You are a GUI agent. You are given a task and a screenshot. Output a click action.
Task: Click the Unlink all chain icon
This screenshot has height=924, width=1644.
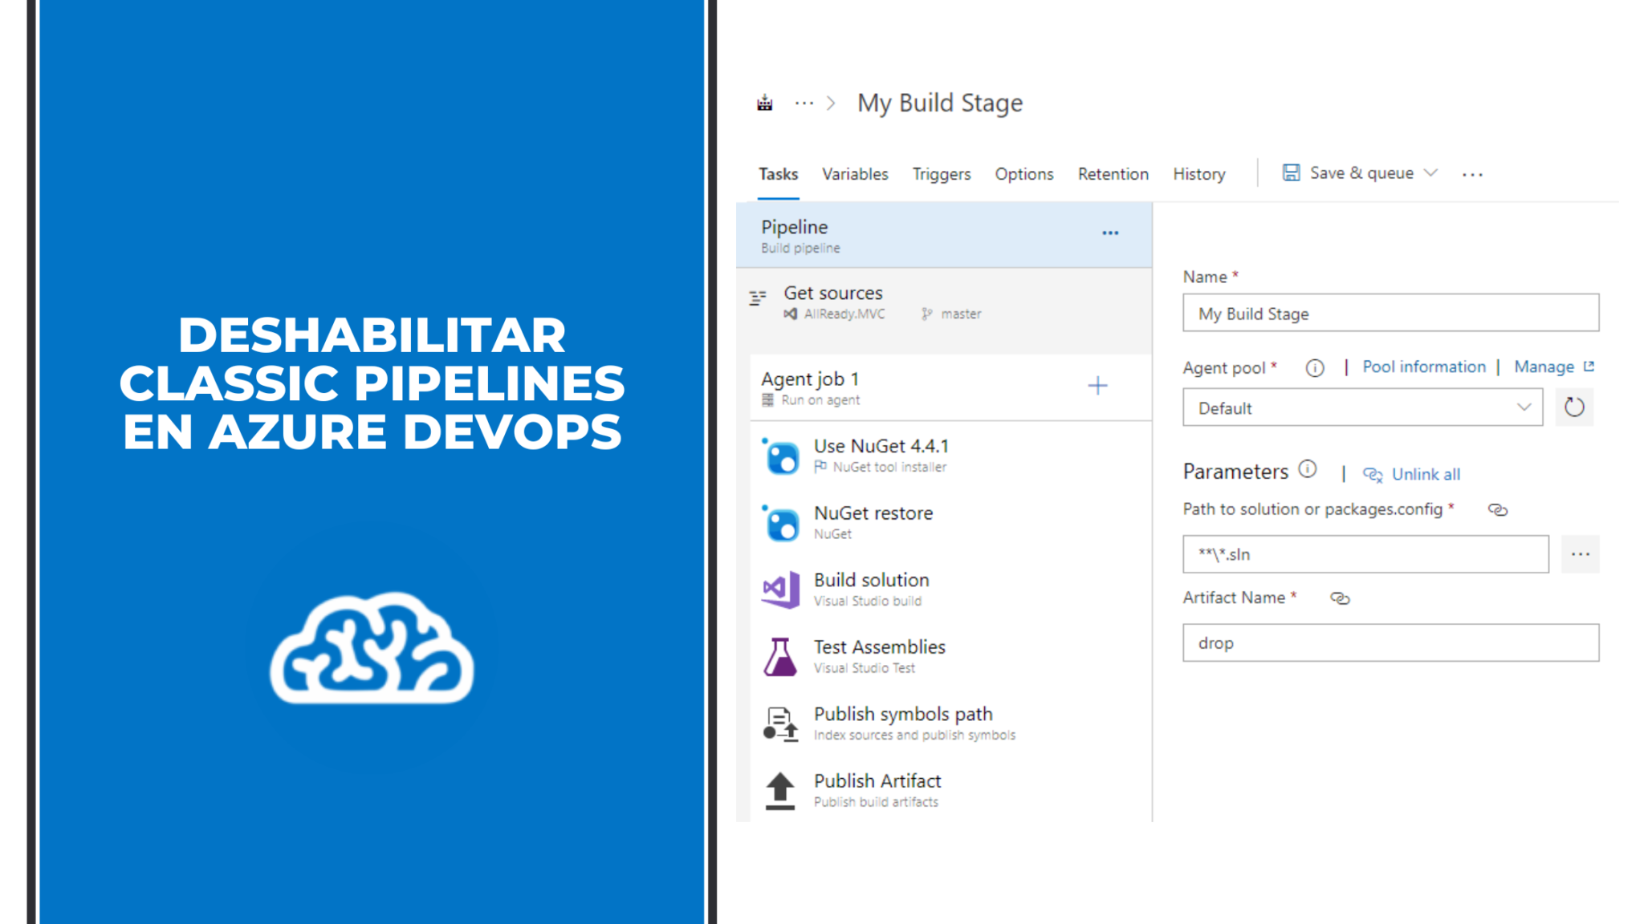[1373, 475]
